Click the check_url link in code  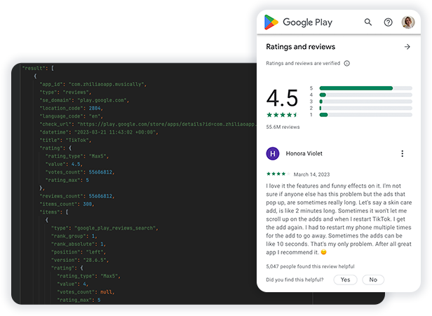point(166,124)
